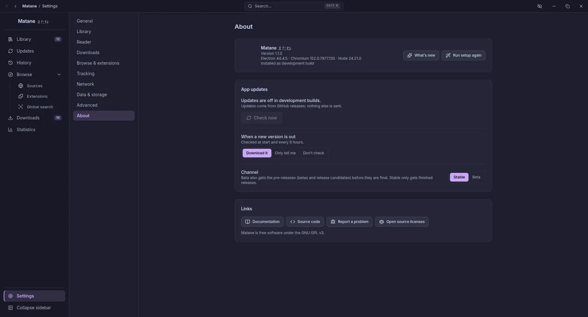
Task: Open the Tracking settings tab
Action: [x=104, y=74]
